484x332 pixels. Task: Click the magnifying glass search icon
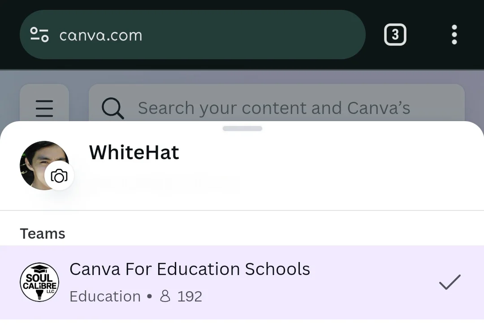tap(112, 108)
